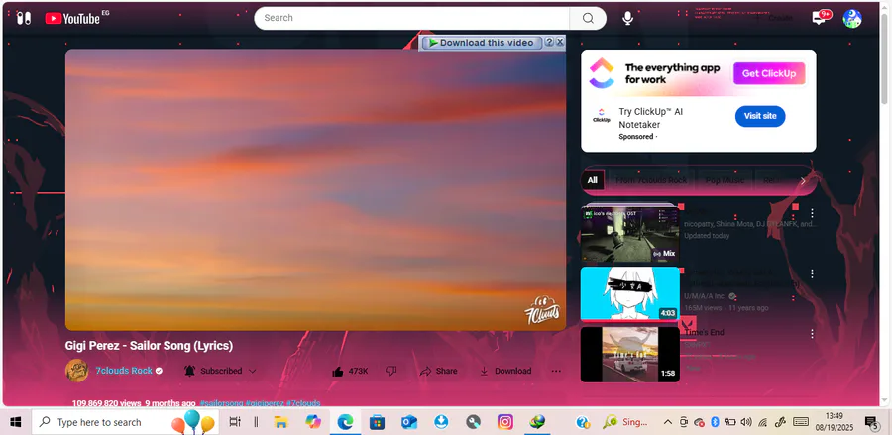Open the 7clouds Rock channel name link
The height and width of the screenshot is (435, 892).
[x=124, y=371]
